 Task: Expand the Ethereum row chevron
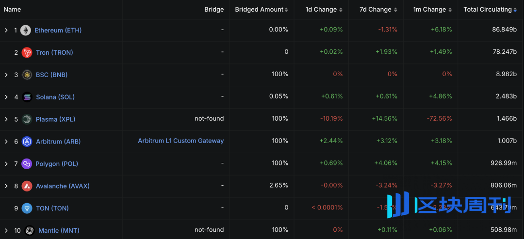point(6,30)
